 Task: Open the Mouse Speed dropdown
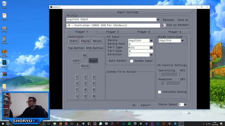[x=185, y=105]
